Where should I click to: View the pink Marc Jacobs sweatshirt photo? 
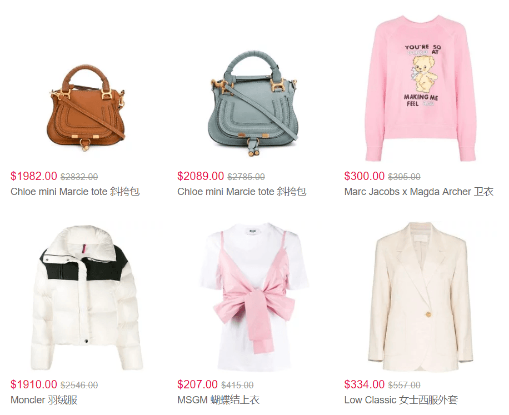[x=420, y=88]
